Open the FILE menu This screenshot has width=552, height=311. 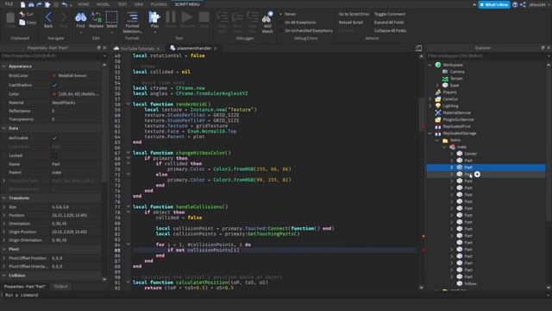(x=9, y=4)
